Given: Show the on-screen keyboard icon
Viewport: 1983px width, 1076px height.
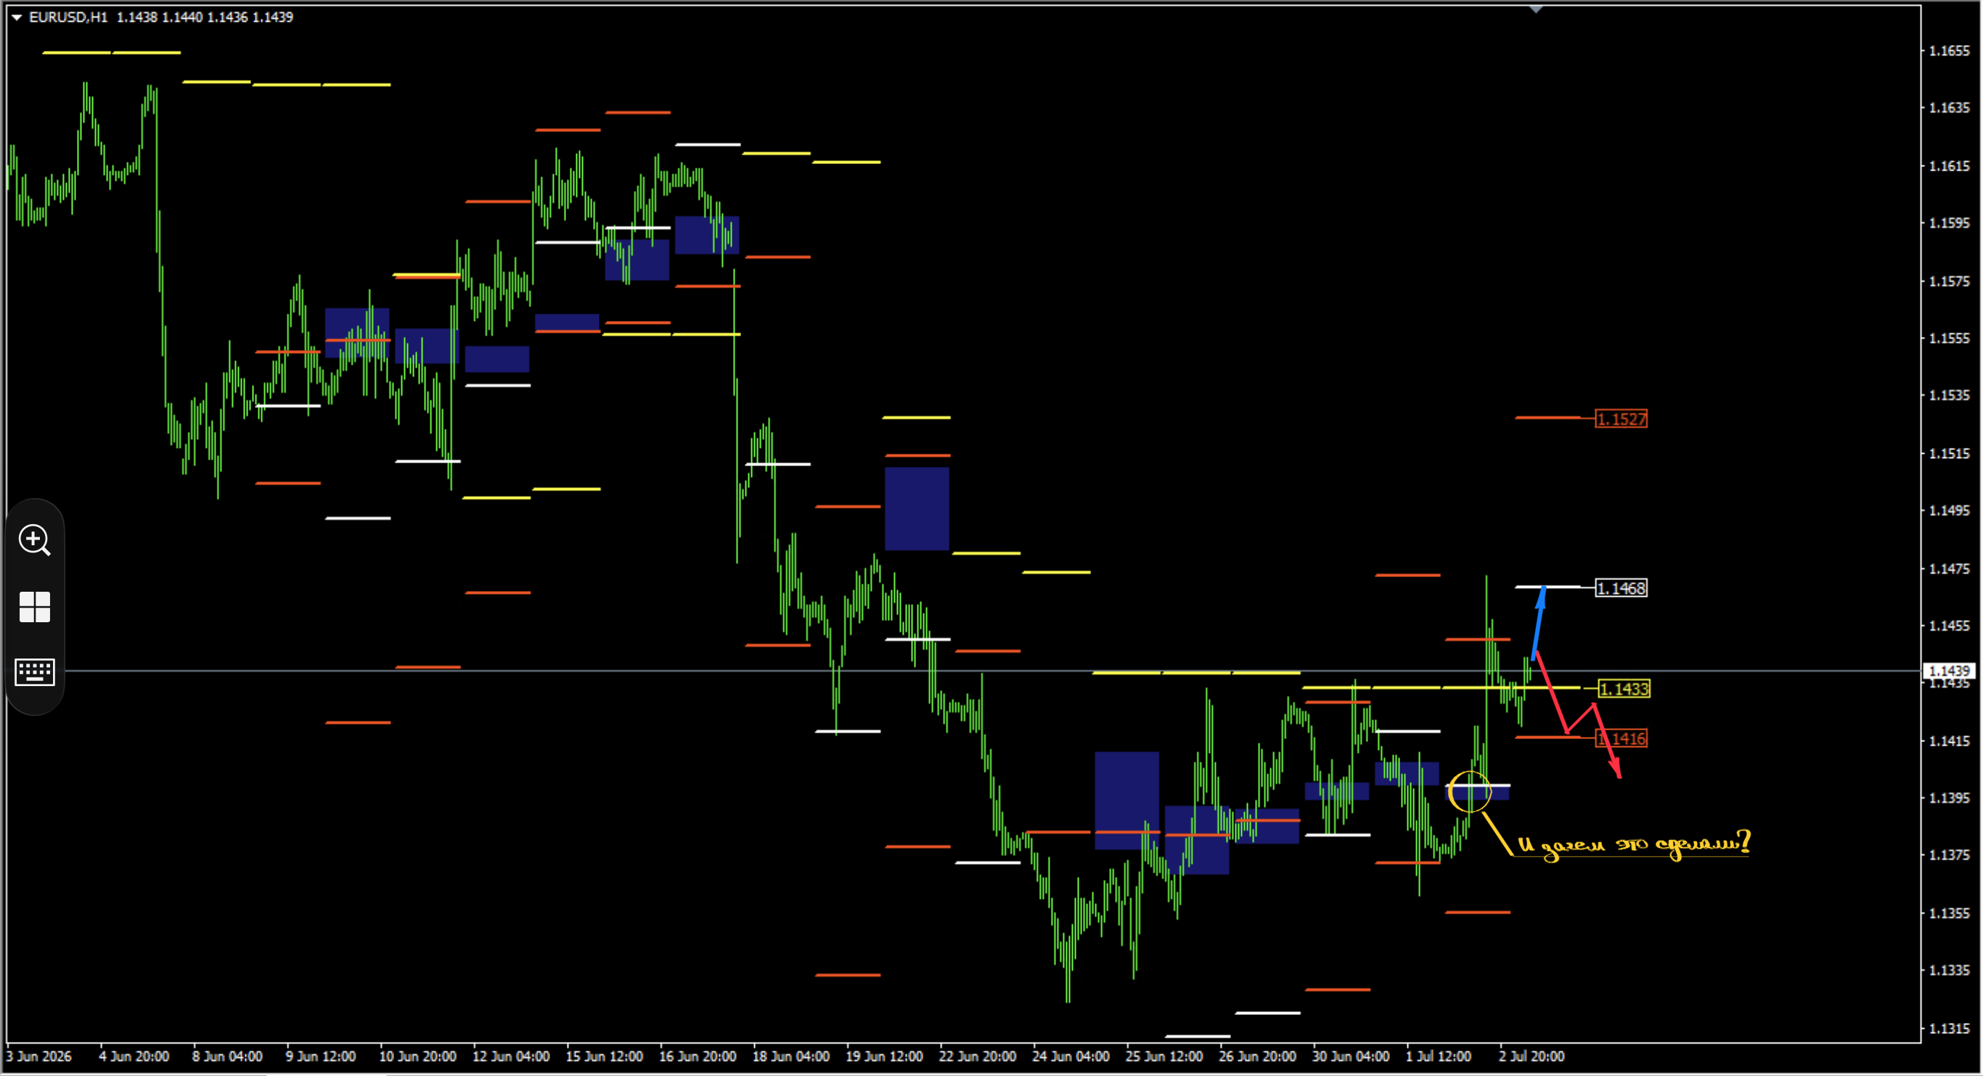Looking at the screenshot, I should pos(35,672).
